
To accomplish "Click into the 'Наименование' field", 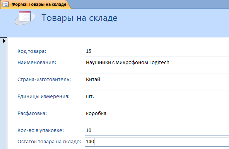I will click(157, 66).
